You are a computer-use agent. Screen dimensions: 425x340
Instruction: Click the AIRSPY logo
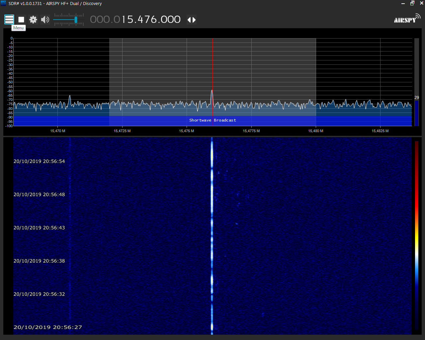pyautogui.click(x=407, y=19)
